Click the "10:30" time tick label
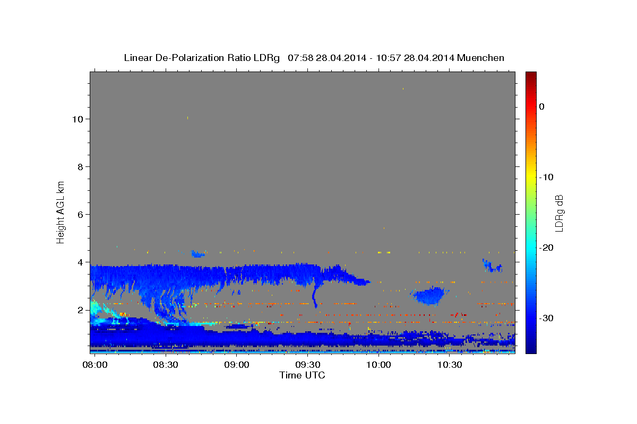 (x=450, y=366)
